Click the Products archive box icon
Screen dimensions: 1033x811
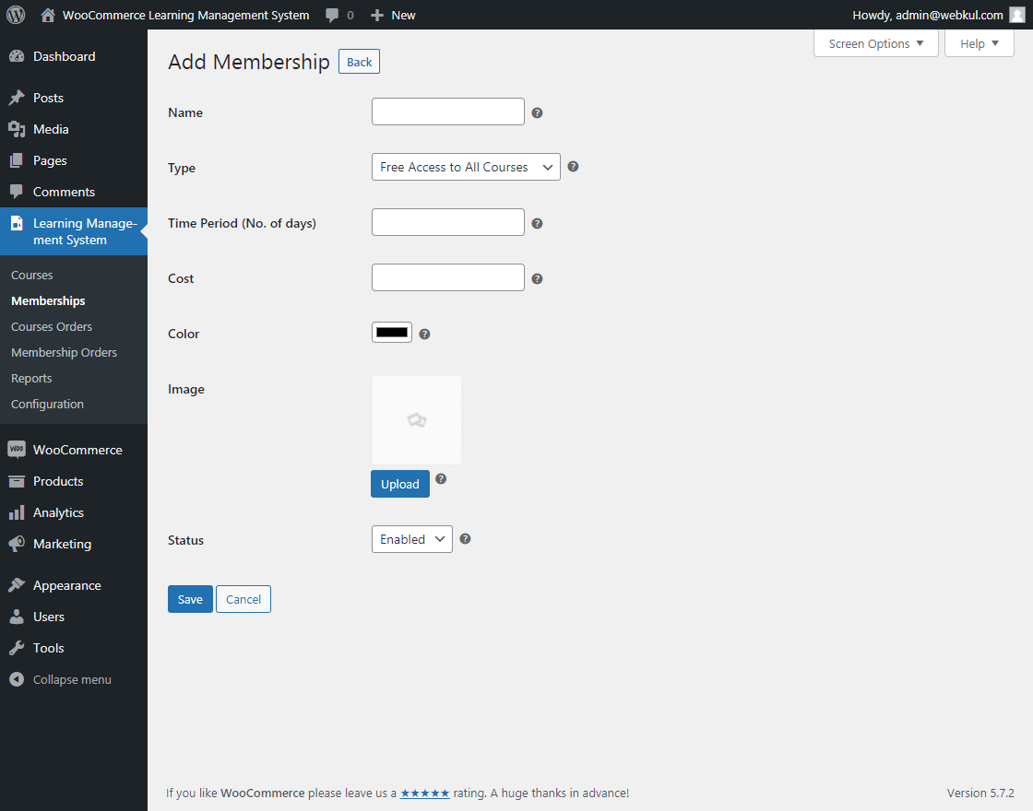[x=17, y=481]
